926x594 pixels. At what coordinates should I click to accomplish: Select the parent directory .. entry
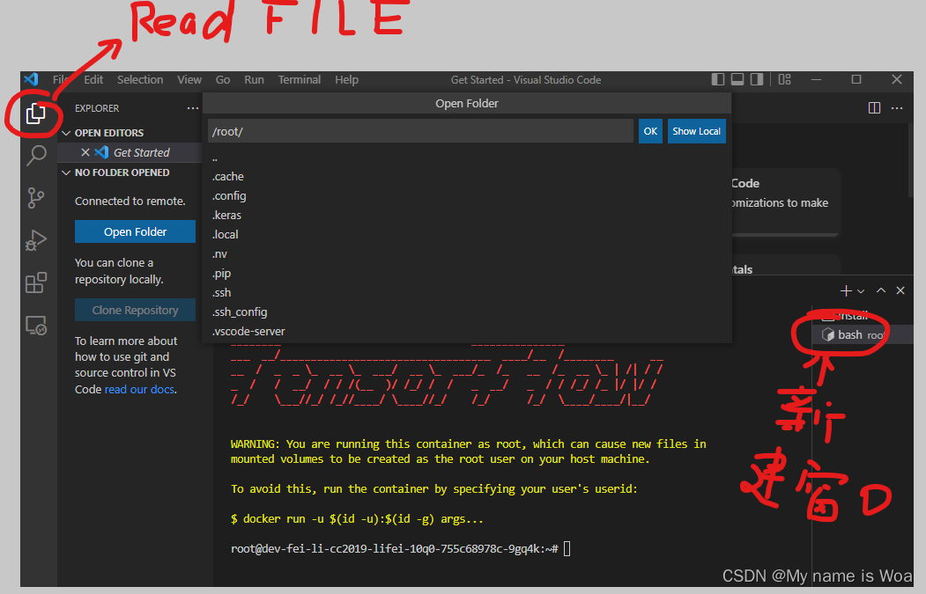coord(467,158)
